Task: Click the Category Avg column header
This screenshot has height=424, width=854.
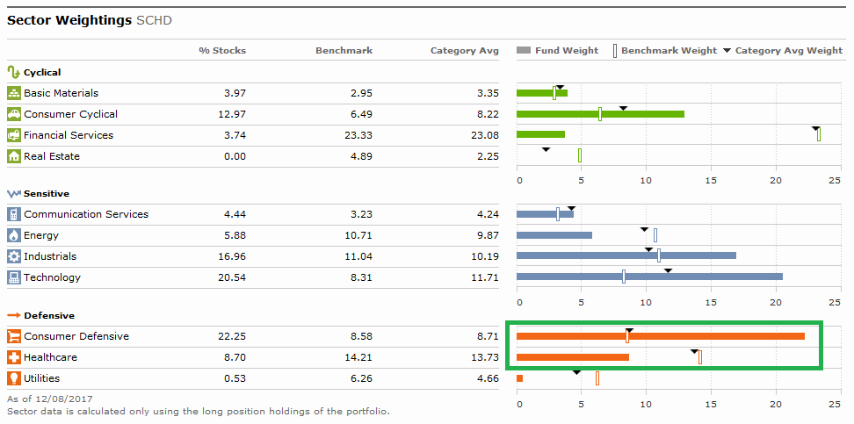Action: 464,51
